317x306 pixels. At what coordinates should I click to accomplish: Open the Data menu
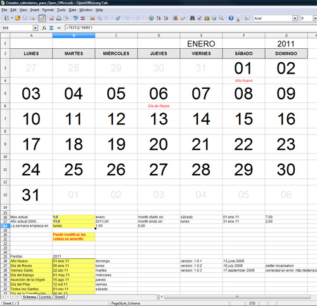click(72, 10)
